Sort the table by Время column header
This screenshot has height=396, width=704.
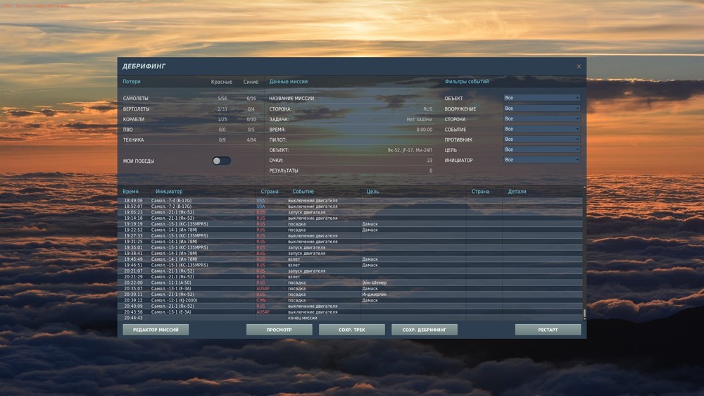(x=131, y=192)
